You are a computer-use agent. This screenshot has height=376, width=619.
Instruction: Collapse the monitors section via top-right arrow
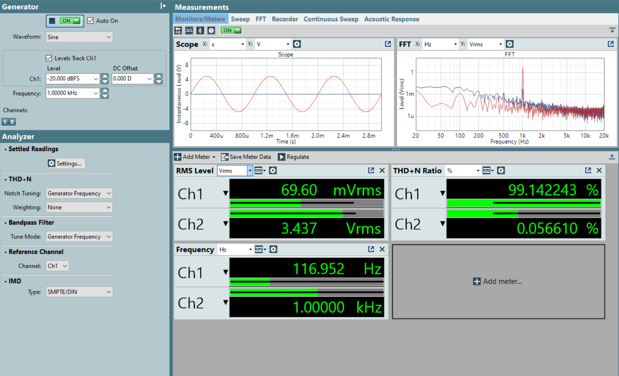pos(612,30)
